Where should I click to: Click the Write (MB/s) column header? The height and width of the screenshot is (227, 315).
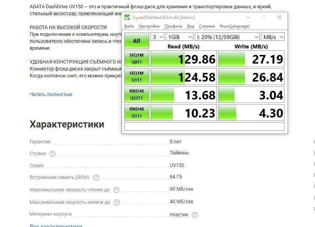coord(251,47)
